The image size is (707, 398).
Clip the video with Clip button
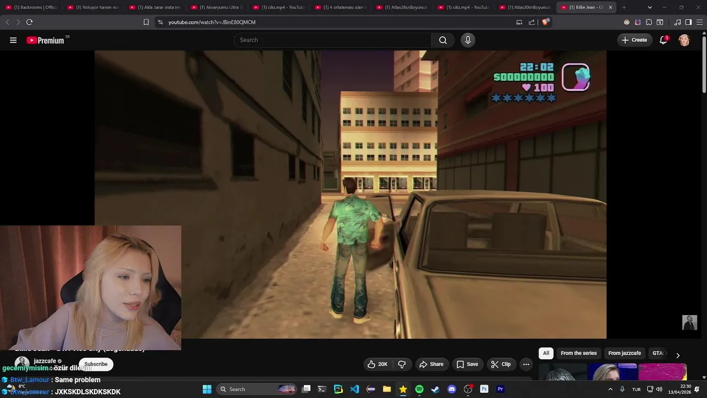(501, 364)
